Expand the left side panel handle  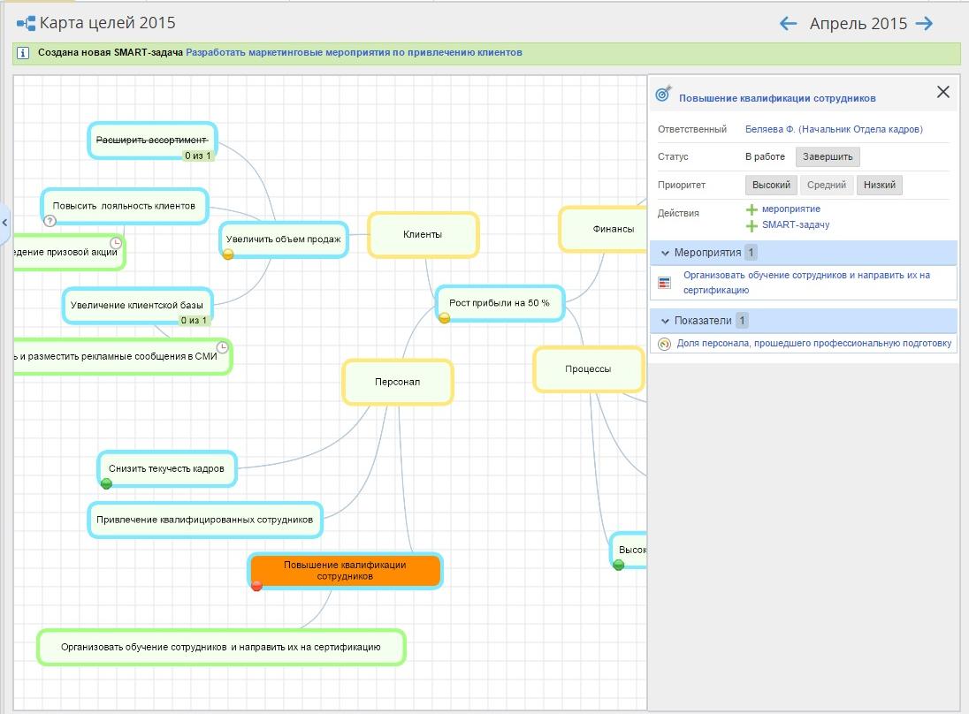click(4, 221)
